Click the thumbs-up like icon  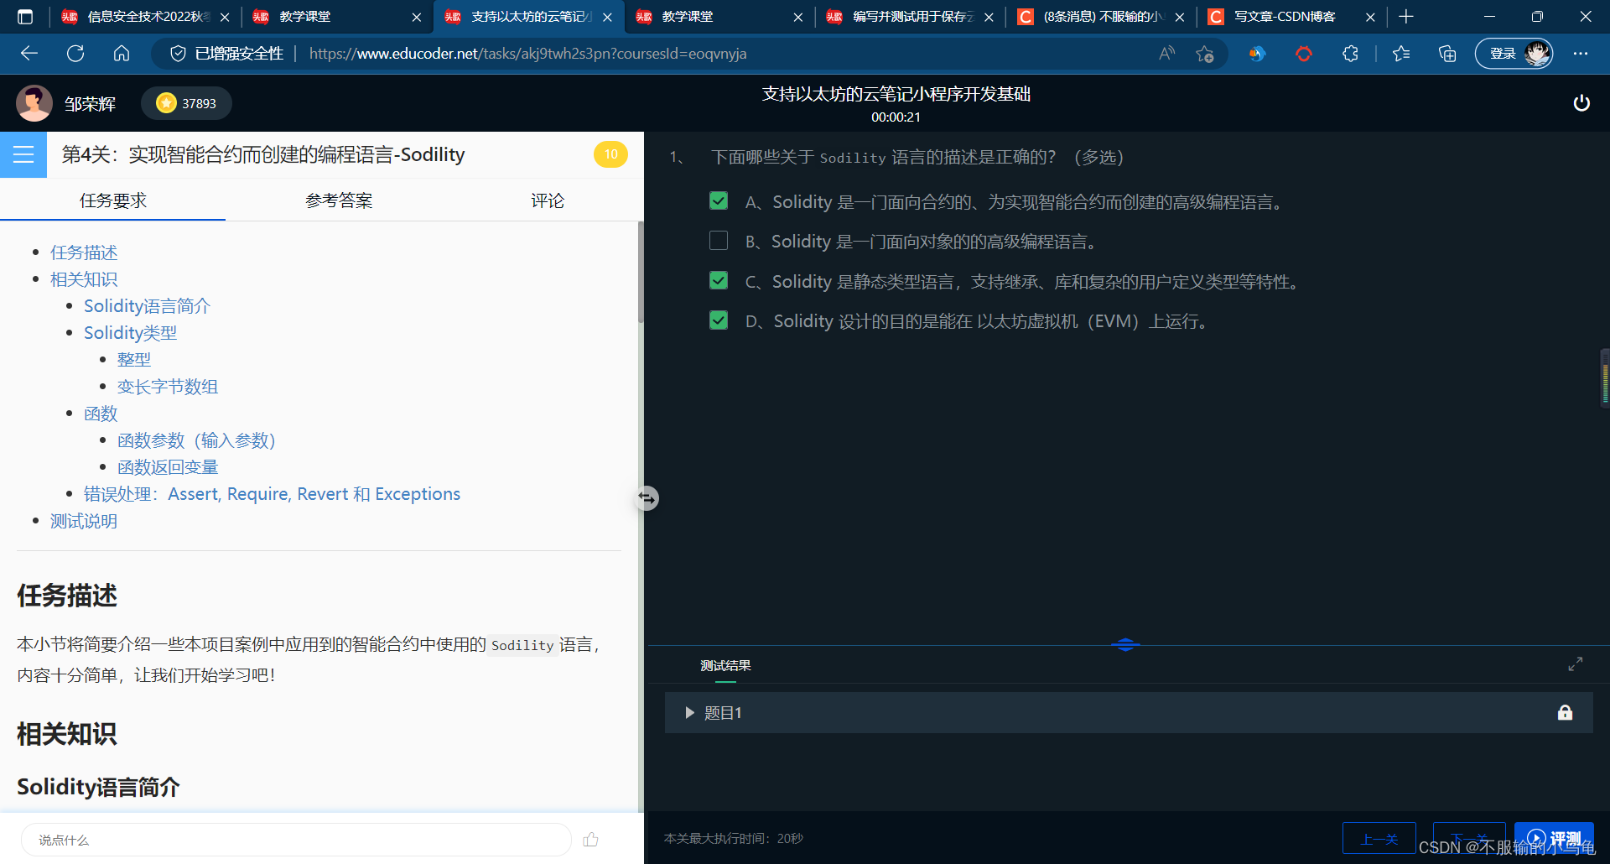pyautogui.click(x=591, y=840)
